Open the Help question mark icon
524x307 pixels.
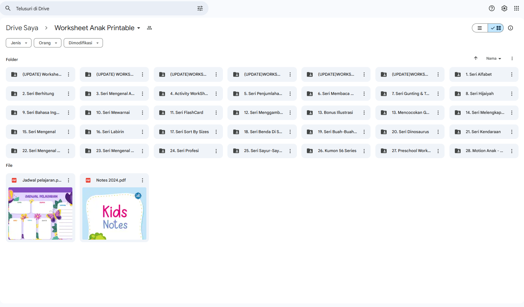(492, 9)
